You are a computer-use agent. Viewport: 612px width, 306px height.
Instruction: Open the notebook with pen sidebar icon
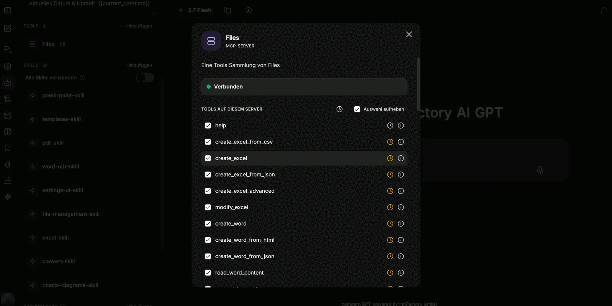coord(8,116)
